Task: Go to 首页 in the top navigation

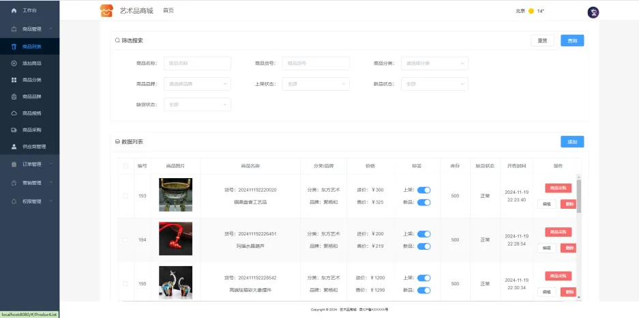Action: tap(168, 11)
